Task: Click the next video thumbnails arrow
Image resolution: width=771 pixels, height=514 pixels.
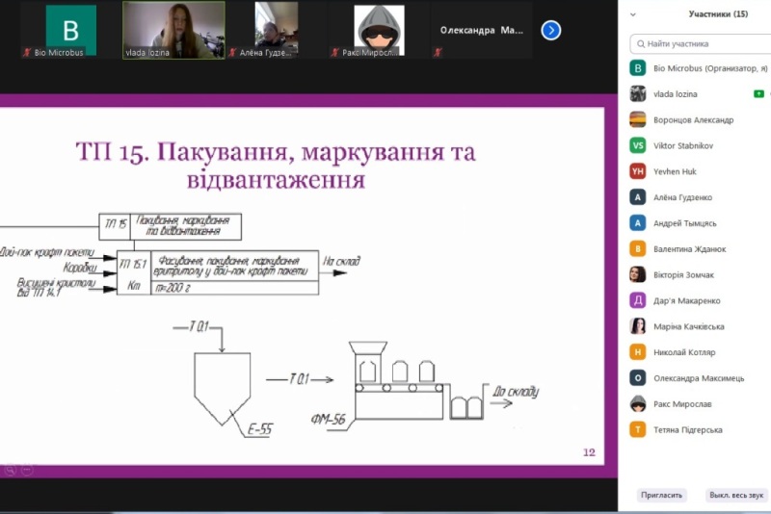Action: click(550, 31)
